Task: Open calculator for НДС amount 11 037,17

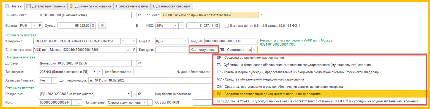Action: 217,26
